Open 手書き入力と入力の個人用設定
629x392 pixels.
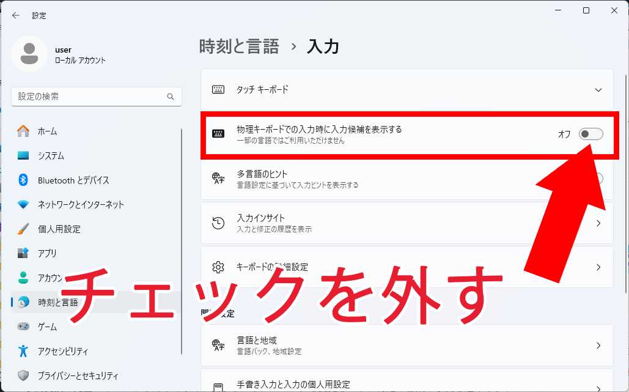click(x=293, y=385)
